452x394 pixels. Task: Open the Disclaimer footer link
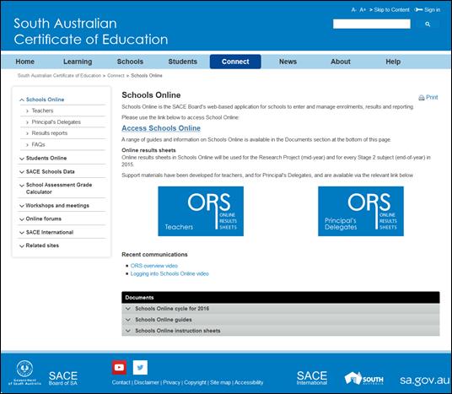147,382
